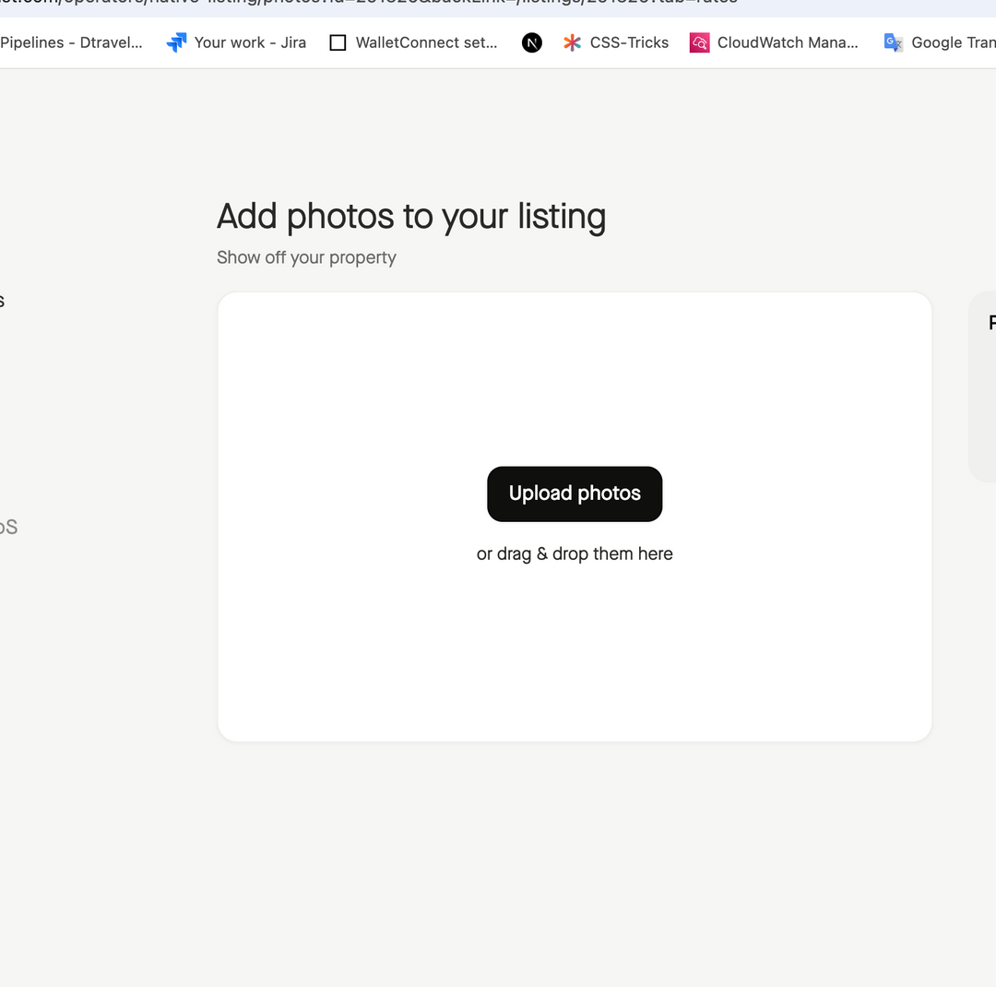
Task: Click the WalletConnect square bookmark icon
Action: 338,42
